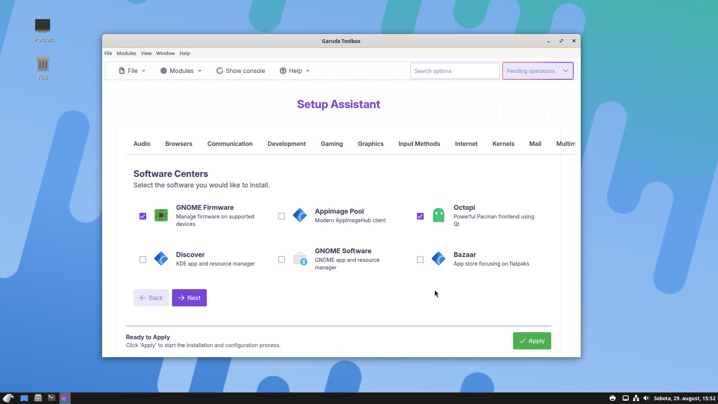Switch to the Kernels tab
The image size is (718, 404).
[503, 144]
